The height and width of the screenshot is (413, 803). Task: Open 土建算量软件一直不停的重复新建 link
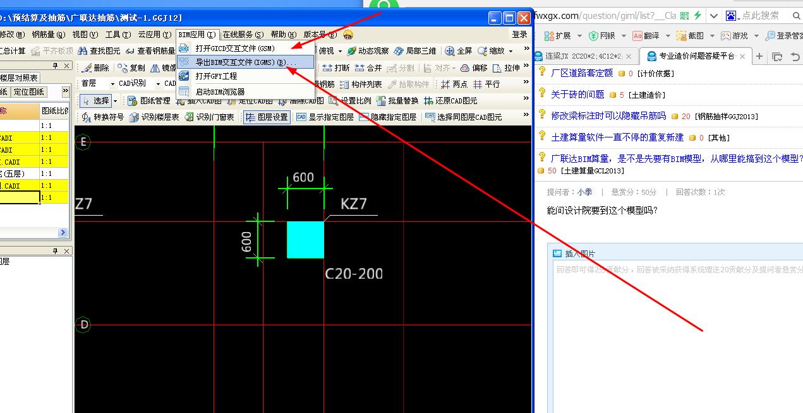[x=617, y=137]
